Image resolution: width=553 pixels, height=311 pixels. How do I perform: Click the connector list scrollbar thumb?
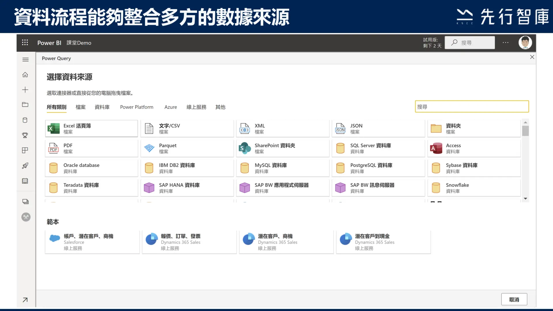(x=525, y=131)
